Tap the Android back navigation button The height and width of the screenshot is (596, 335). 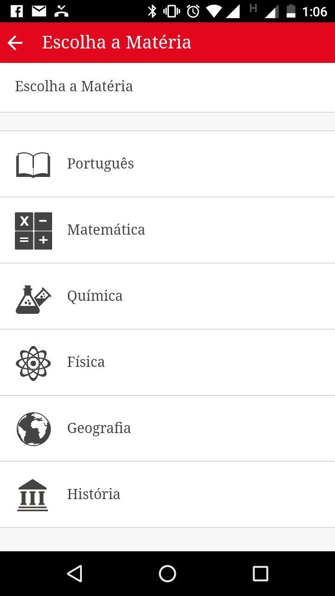(74, 574)
